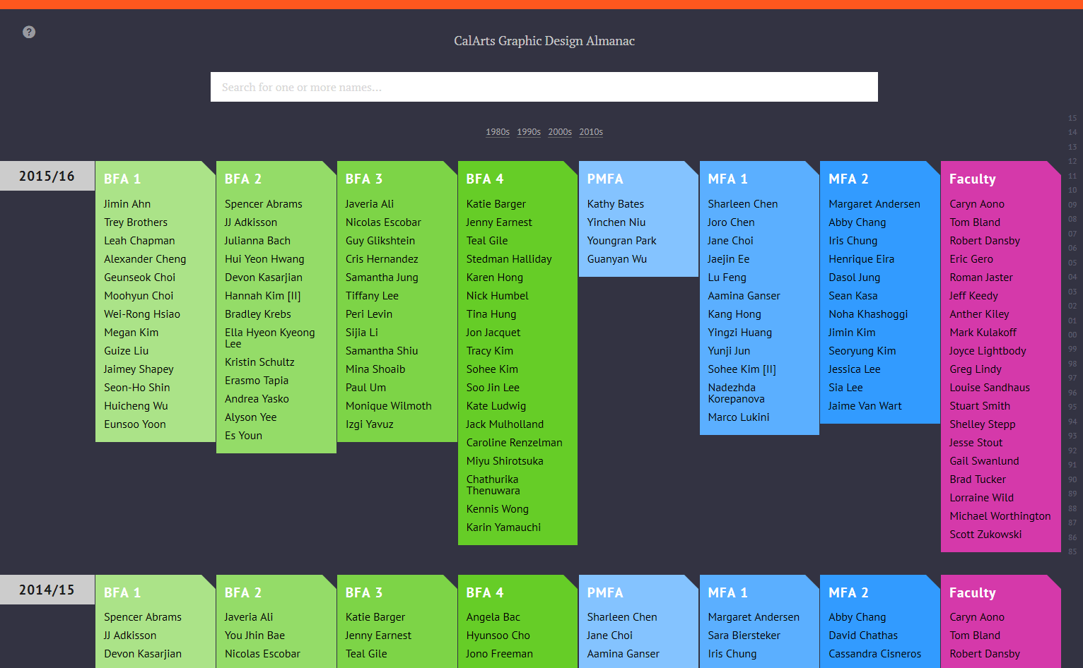1083x668 pixels.
Task: Select Chathurika Thenuwara
Action: [493, 485]
